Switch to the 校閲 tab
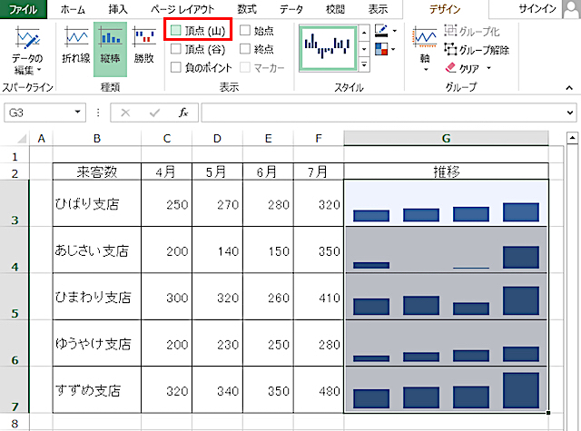 click(x=335, y=9)
